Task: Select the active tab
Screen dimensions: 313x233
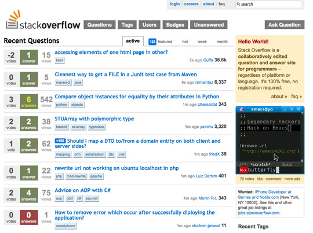Action: (x=133, y=41)
